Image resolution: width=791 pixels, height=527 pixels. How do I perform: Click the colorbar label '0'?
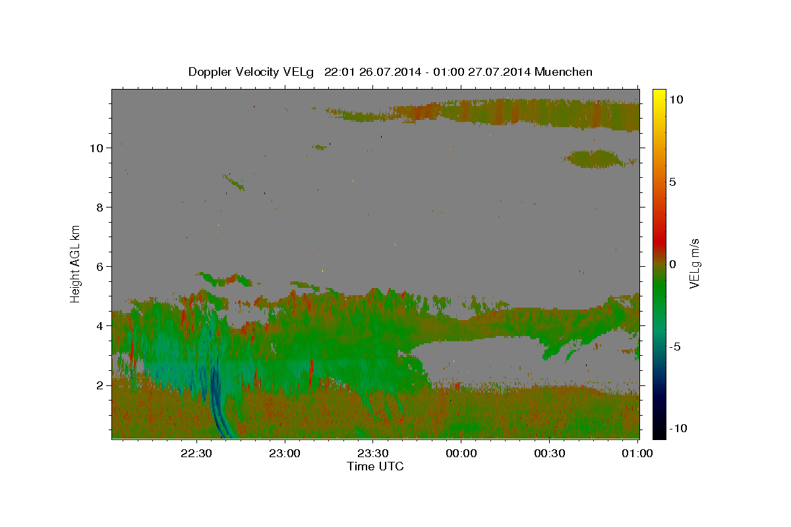click(x=672, y=264)
